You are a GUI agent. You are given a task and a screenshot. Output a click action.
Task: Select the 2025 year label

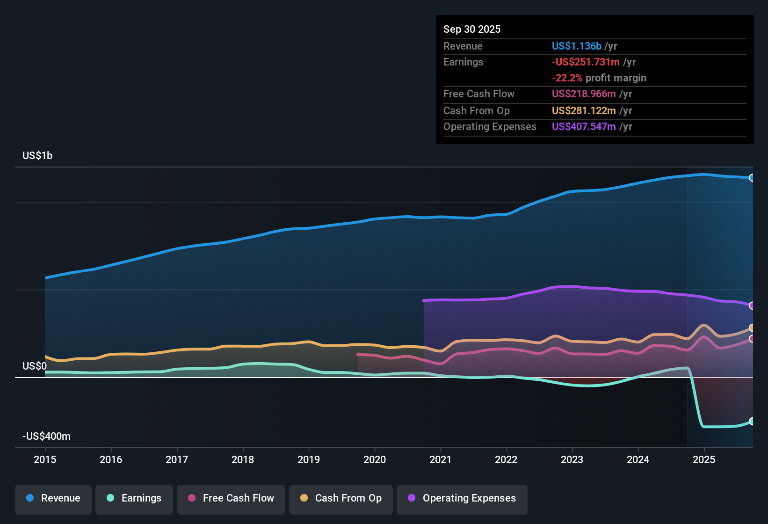pos(705,460)
